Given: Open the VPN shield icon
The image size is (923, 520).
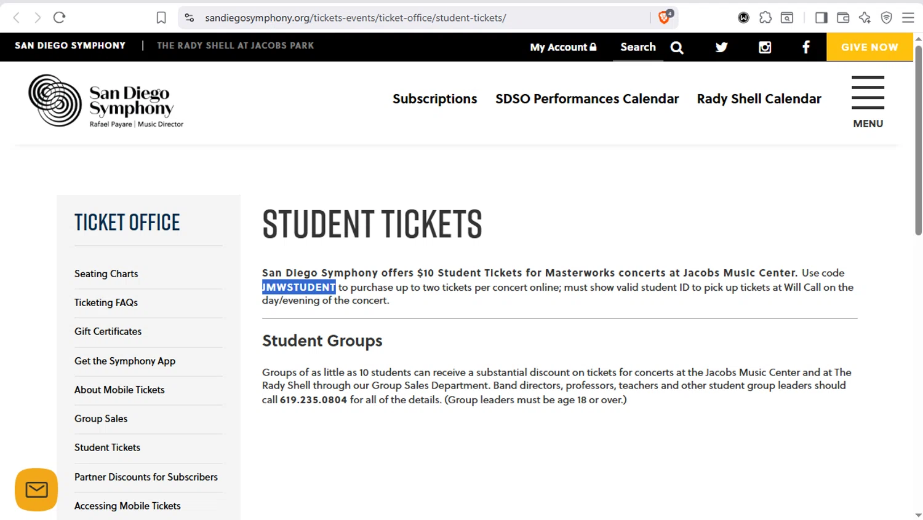Looking at the screenshot, I should tap(887, 18).
